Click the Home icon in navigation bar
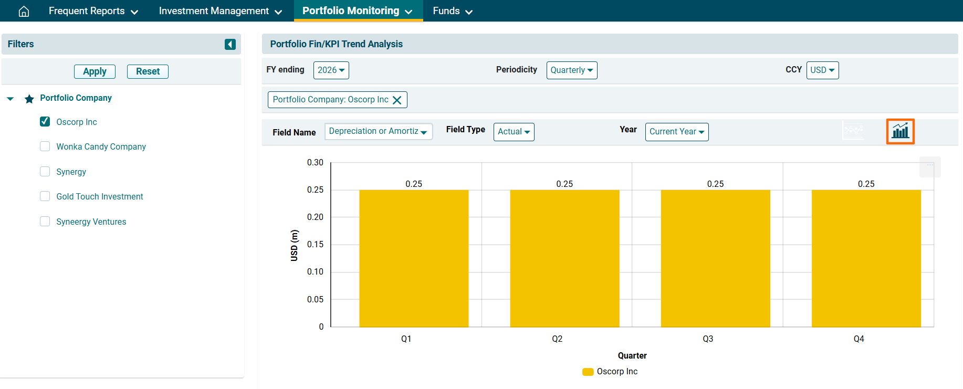This screenshot has height=389, width=963. tap(24, 11)
